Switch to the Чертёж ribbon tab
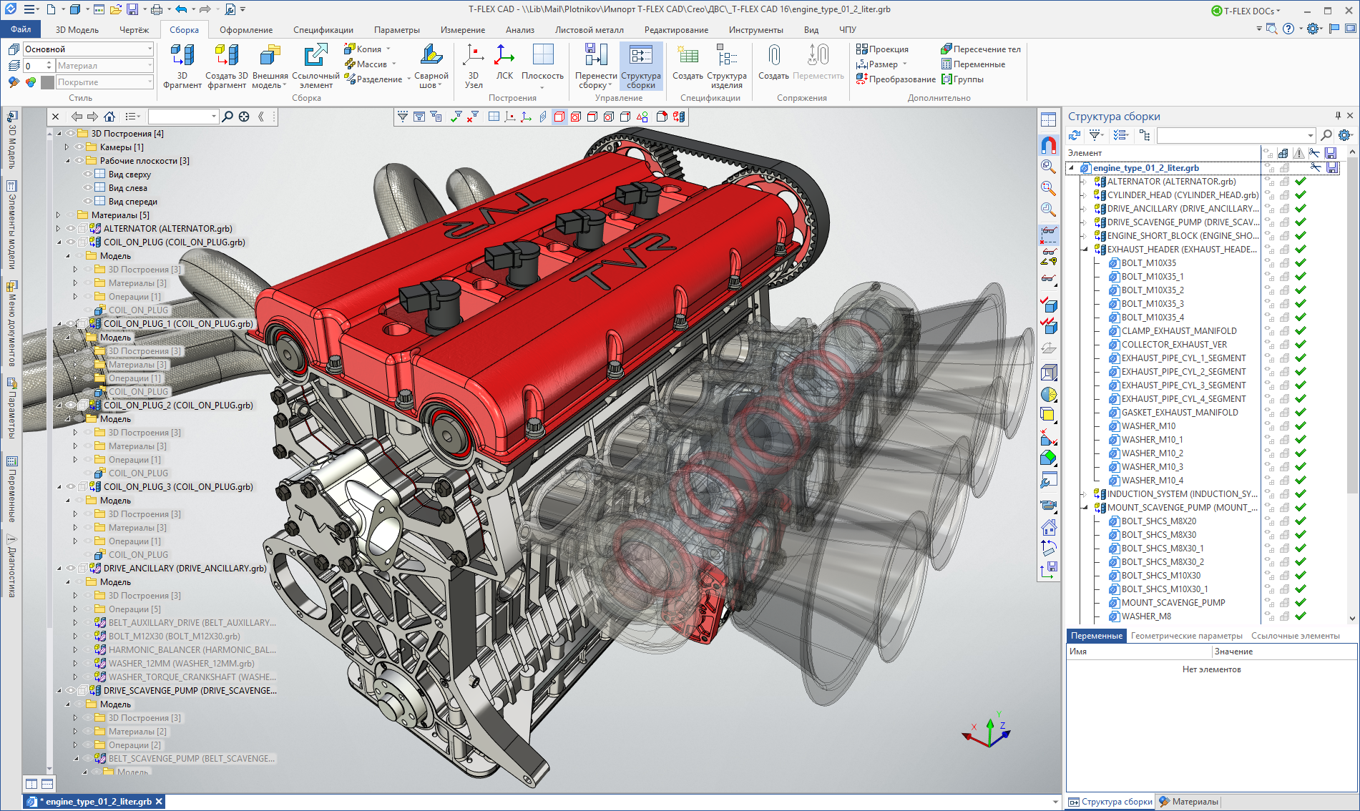 (x=134, y=30)
